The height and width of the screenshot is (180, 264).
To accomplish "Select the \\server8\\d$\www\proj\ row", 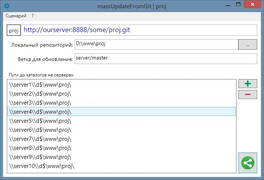I will pos(121,148).
